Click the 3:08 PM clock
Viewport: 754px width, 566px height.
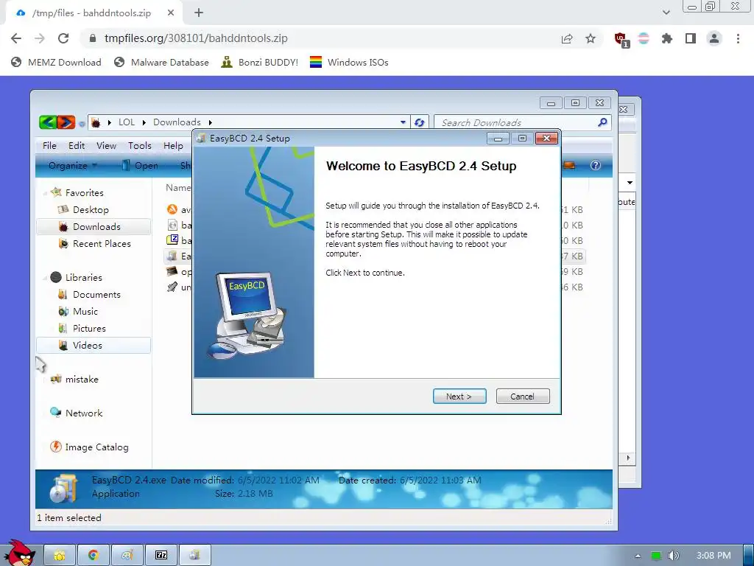click(x=714, y=556)
